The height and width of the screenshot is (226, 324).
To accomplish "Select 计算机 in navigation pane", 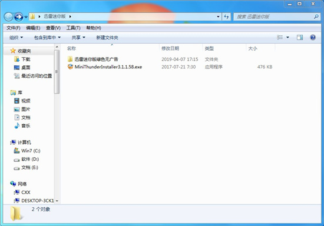I will tap(24, 142).
